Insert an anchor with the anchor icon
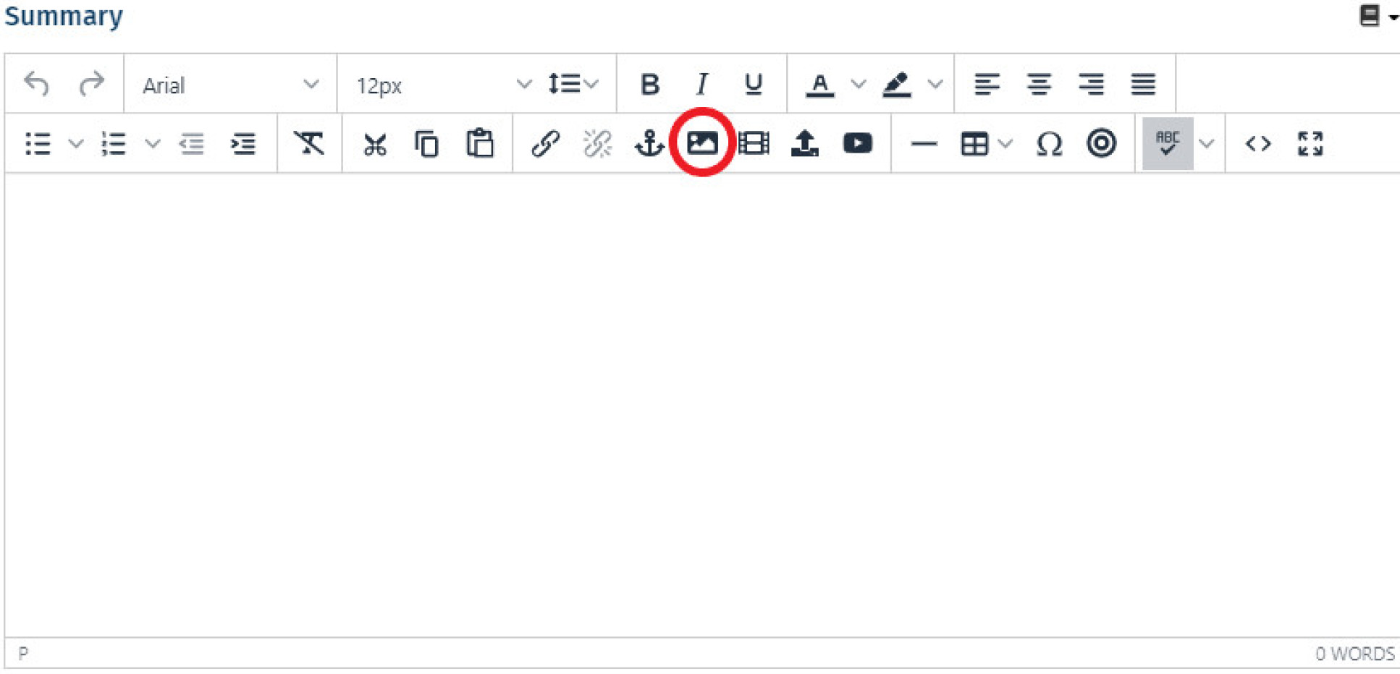The image size is (1400, 674). pyautogui.click(x=649, y=143)
